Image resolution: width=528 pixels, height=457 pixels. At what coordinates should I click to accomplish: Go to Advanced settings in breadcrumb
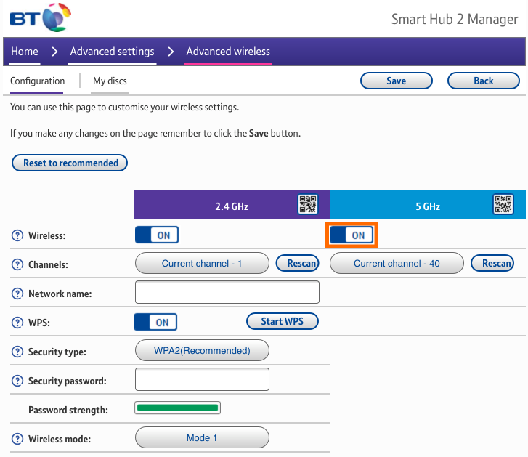coord(112,52)
